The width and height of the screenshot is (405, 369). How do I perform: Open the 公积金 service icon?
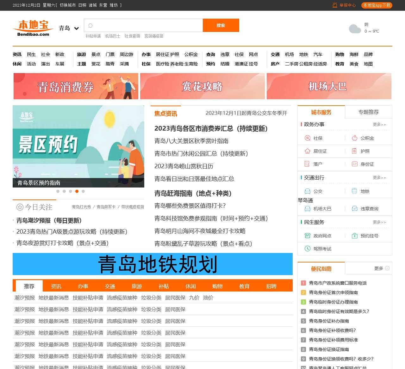pos(355,138)
